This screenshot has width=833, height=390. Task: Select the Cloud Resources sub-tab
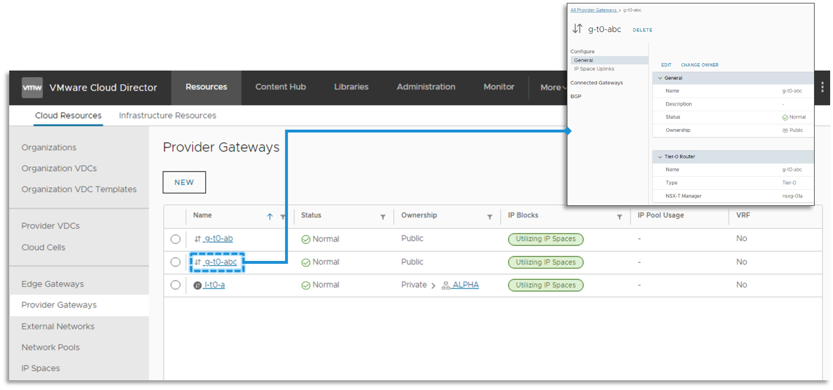pyautogui.click(x=68, y=115)
